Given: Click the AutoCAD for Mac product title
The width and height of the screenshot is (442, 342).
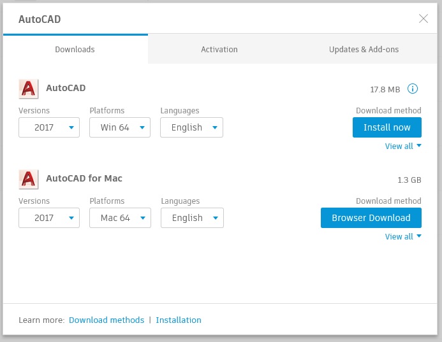Looking at the screenshot, I should [x=84, y=178].
